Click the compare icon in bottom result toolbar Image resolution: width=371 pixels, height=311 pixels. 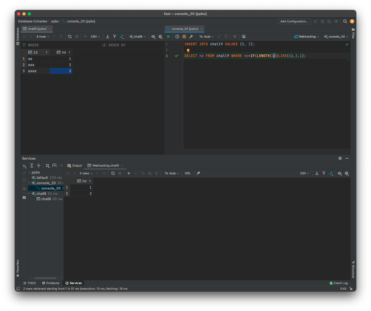point(331,173)
